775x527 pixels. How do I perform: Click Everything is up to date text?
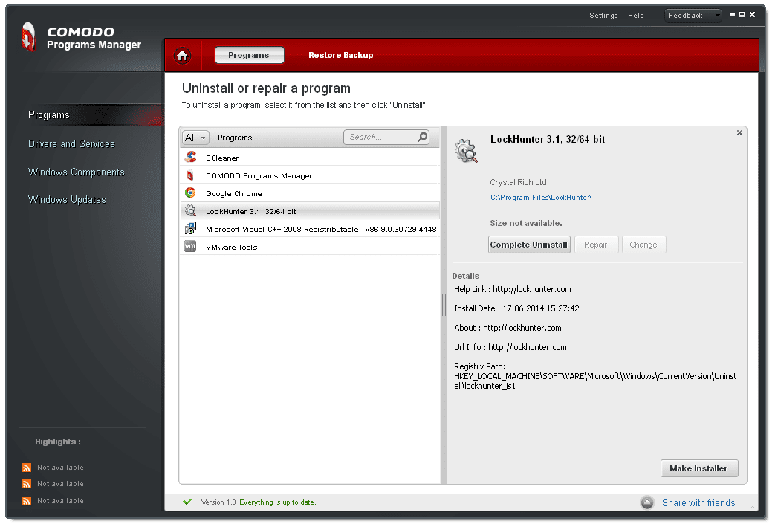tap(278, 502)
